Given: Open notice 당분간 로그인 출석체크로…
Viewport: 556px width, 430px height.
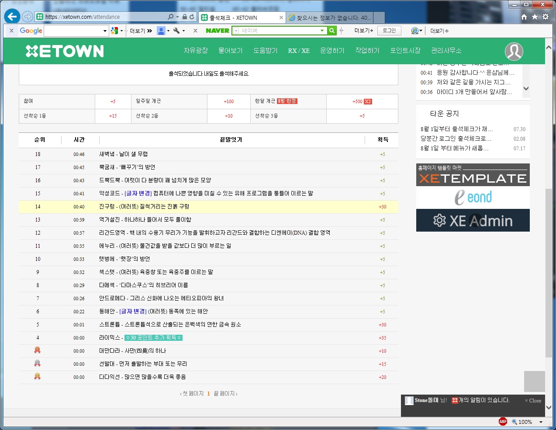Looking at the screenshot, I should [x=456, y=139].
